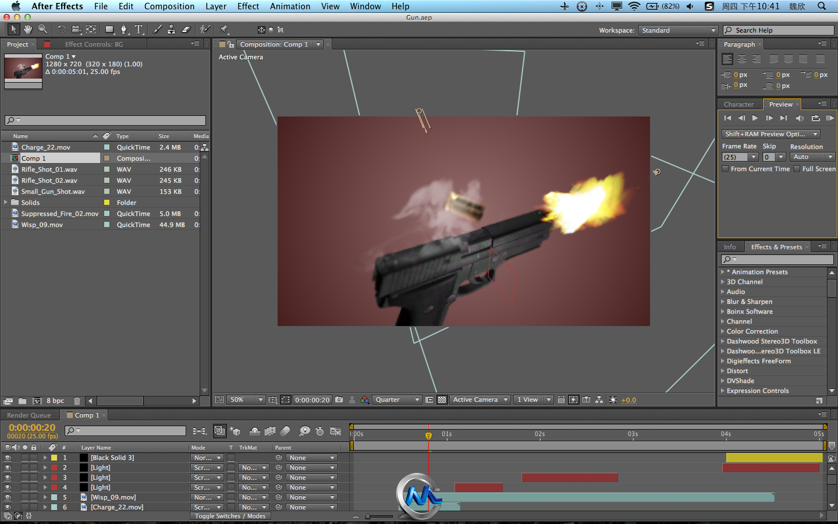Viewport: 838px width, 524px height.
Task: Enable the Full Screen checkbox
Action: pos(797,169)
